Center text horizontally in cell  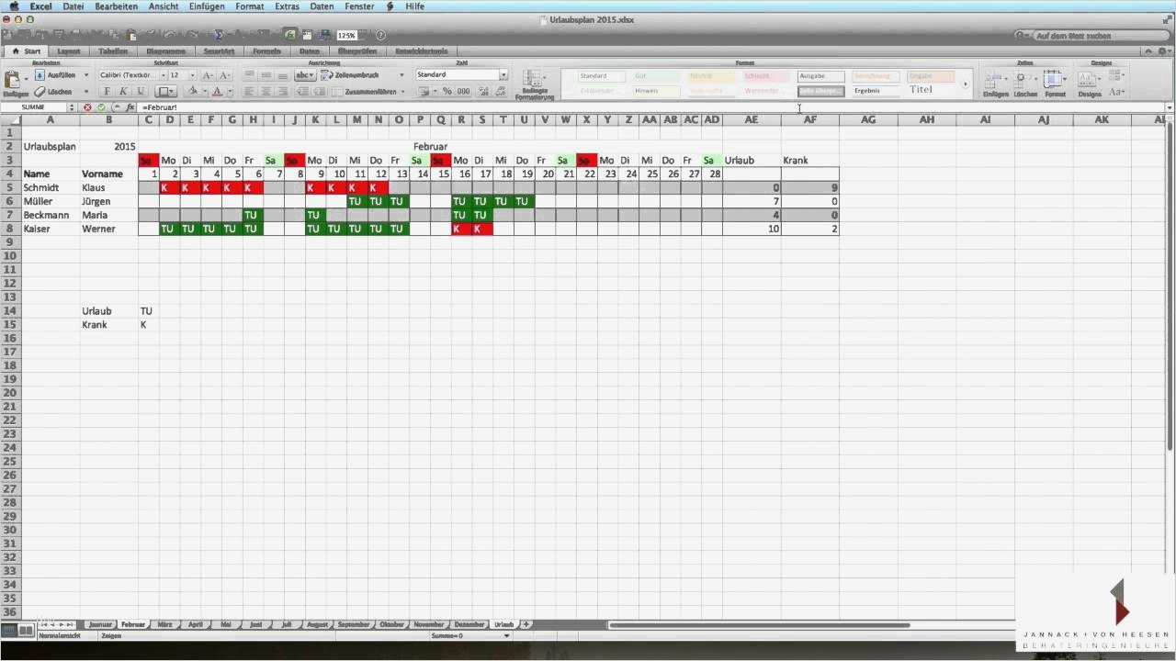point(266,92)
